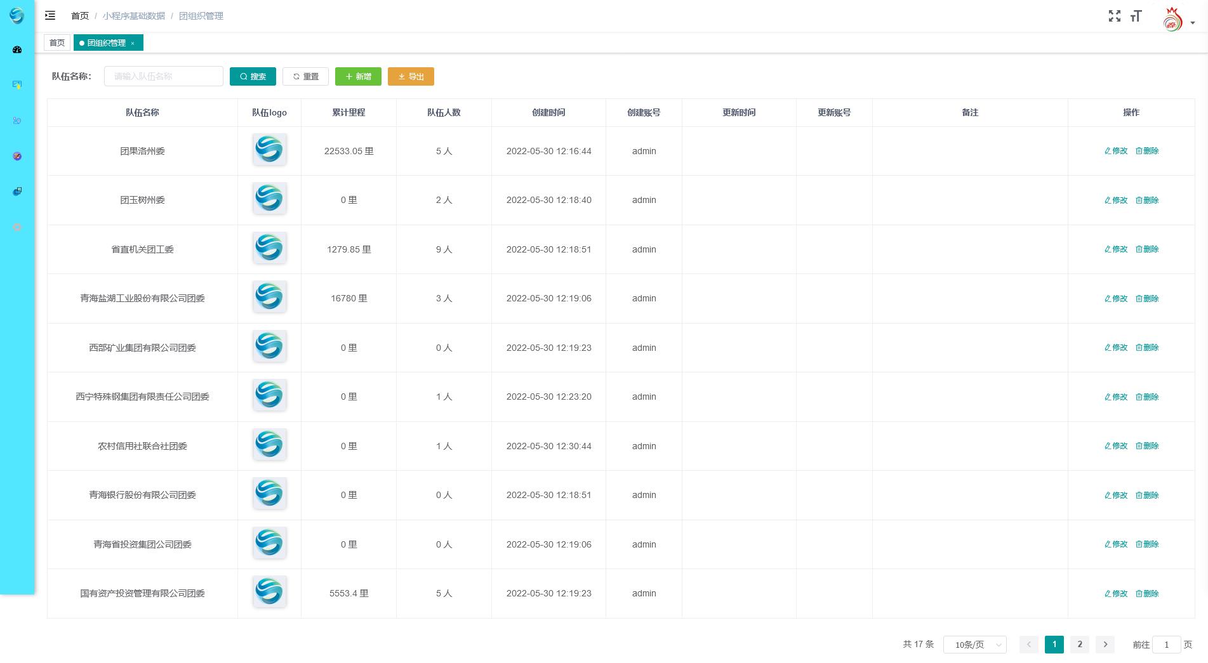Toggle the sidebar hamburger menu icon

point(50,16)
